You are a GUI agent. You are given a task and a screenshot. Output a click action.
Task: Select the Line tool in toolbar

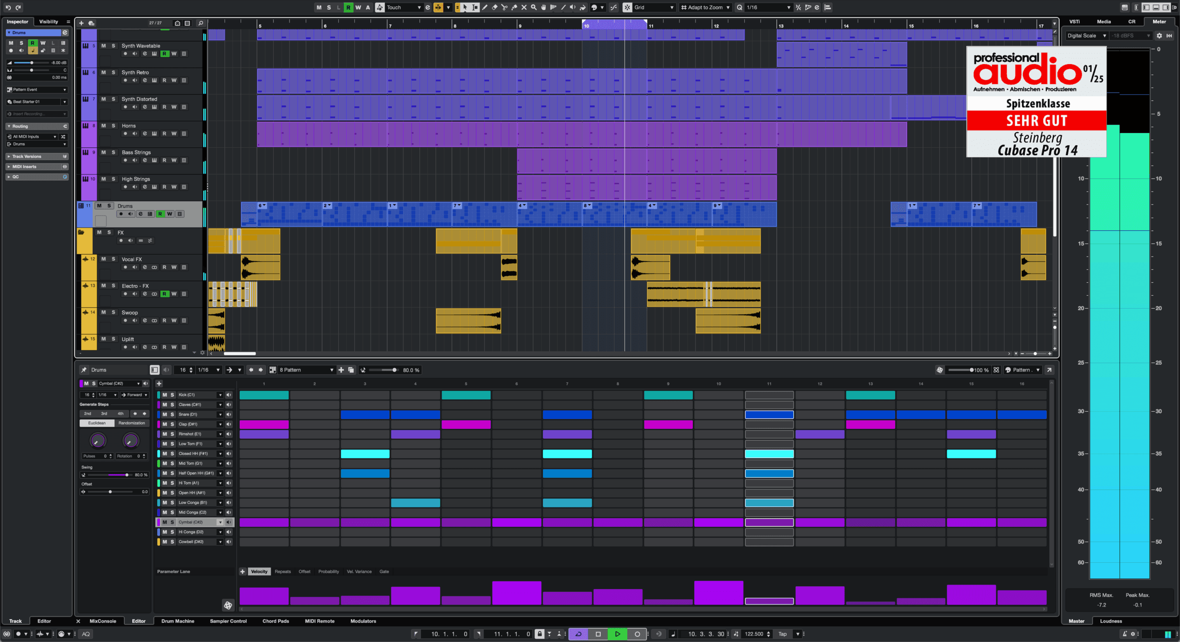tap(563, 7)
